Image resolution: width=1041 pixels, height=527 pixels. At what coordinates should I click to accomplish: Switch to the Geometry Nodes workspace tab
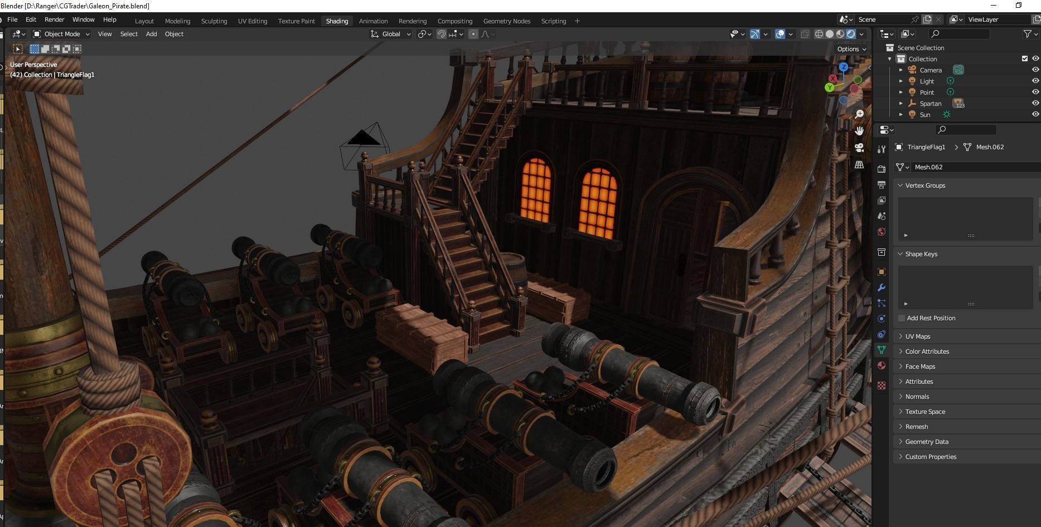[506, 21]
